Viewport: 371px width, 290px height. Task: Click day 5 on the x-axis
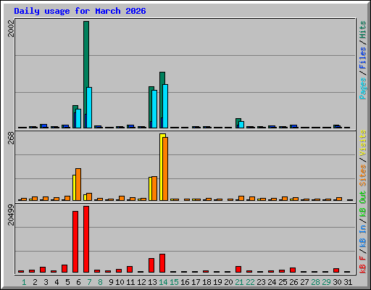(67, 282)
